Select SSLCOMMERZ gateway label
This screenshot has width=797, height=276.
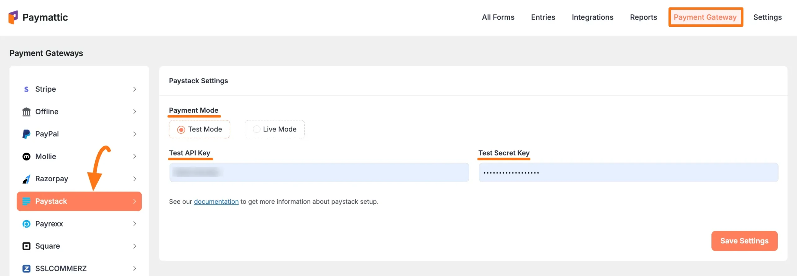coord(61,269)
